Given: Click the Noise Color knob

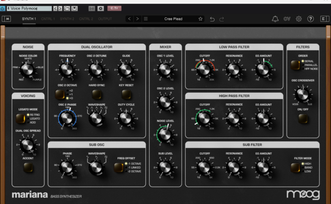Looking at the screenshot, I should 27,69.
